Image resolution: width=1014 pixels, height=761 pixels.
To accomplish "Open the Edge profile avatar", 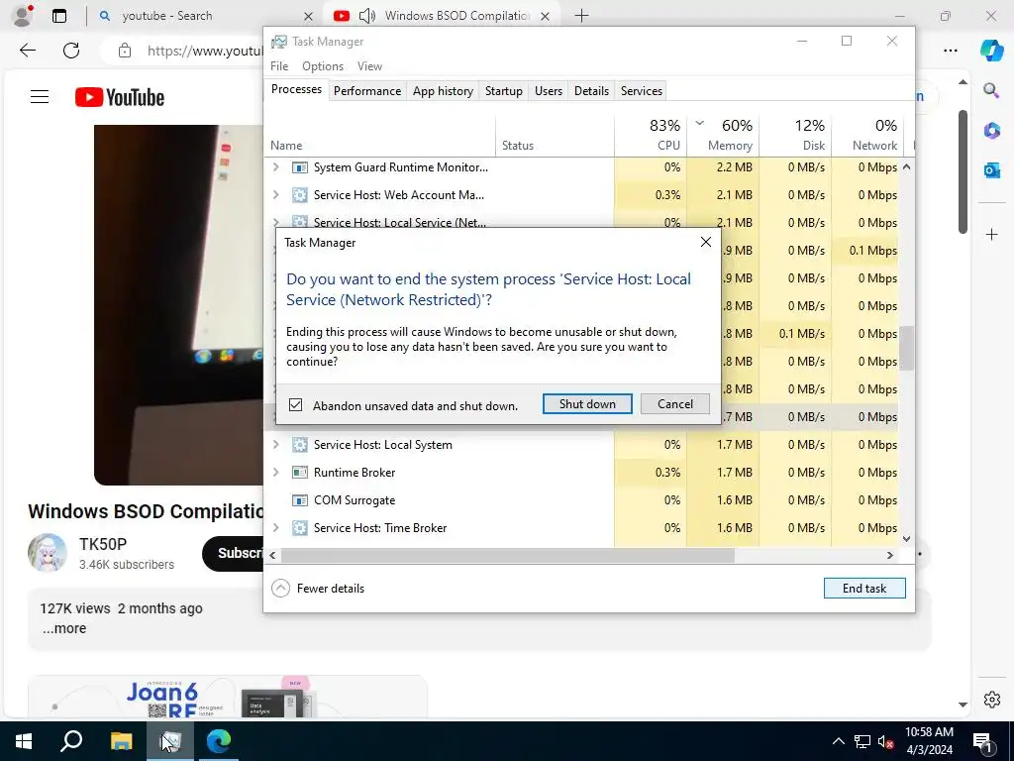I will [22, 16].
